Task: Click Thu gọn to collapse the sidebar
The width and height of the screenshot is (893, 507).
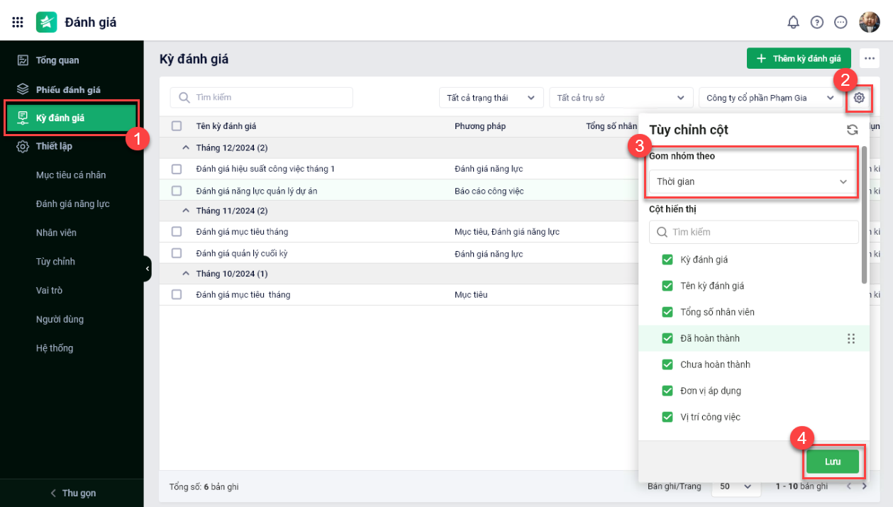Action: click(72, 493)
